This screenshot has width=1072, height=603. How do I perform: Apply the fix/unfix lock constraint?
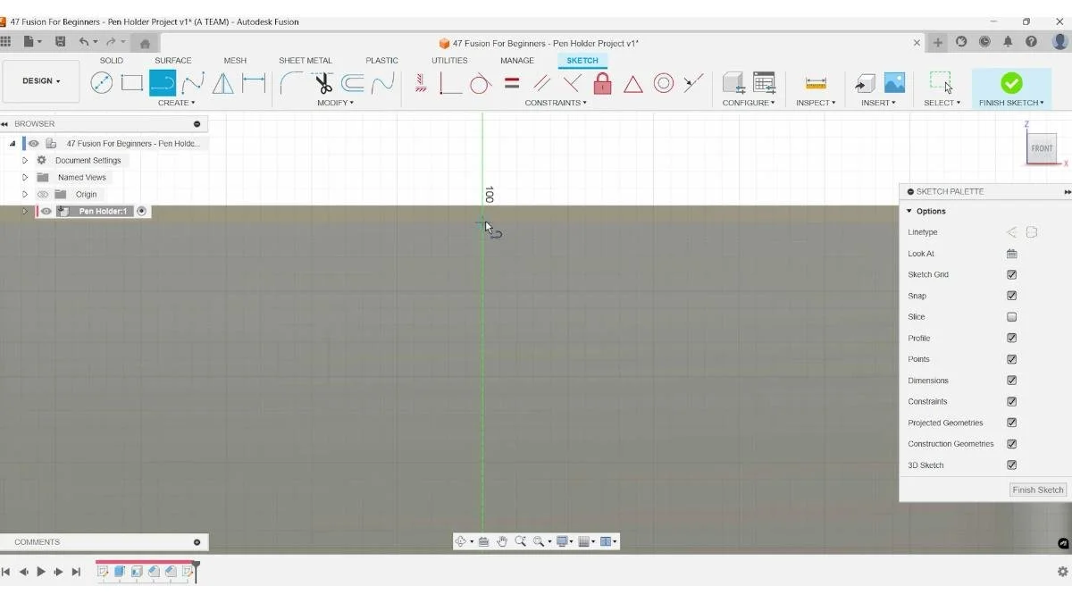[603, 83]
